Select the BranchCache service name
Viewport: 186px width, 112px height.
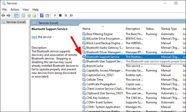point(95,66)
